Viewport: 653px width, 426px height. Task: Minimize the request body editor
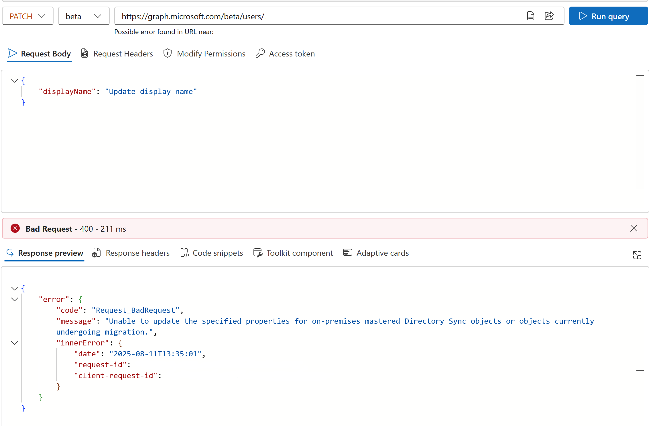640,76
